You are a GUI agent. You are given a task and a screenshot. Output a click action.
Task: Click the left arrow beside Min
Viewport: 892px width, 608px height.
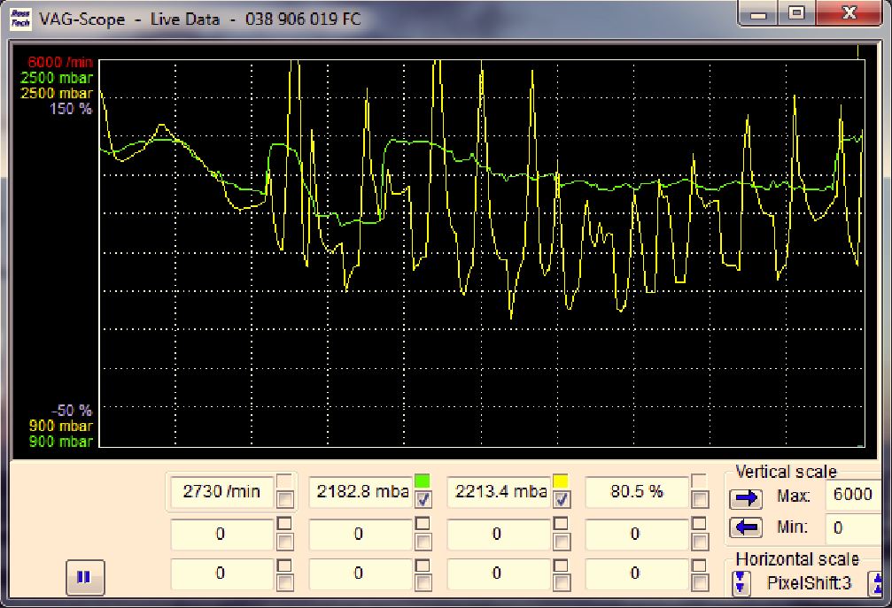746,527
